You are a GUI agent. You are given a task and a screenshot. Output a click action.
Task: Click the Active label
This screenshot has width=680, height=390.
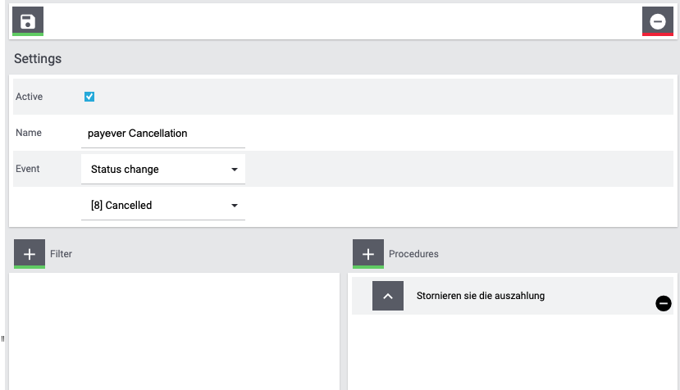(x=29, y=97)
